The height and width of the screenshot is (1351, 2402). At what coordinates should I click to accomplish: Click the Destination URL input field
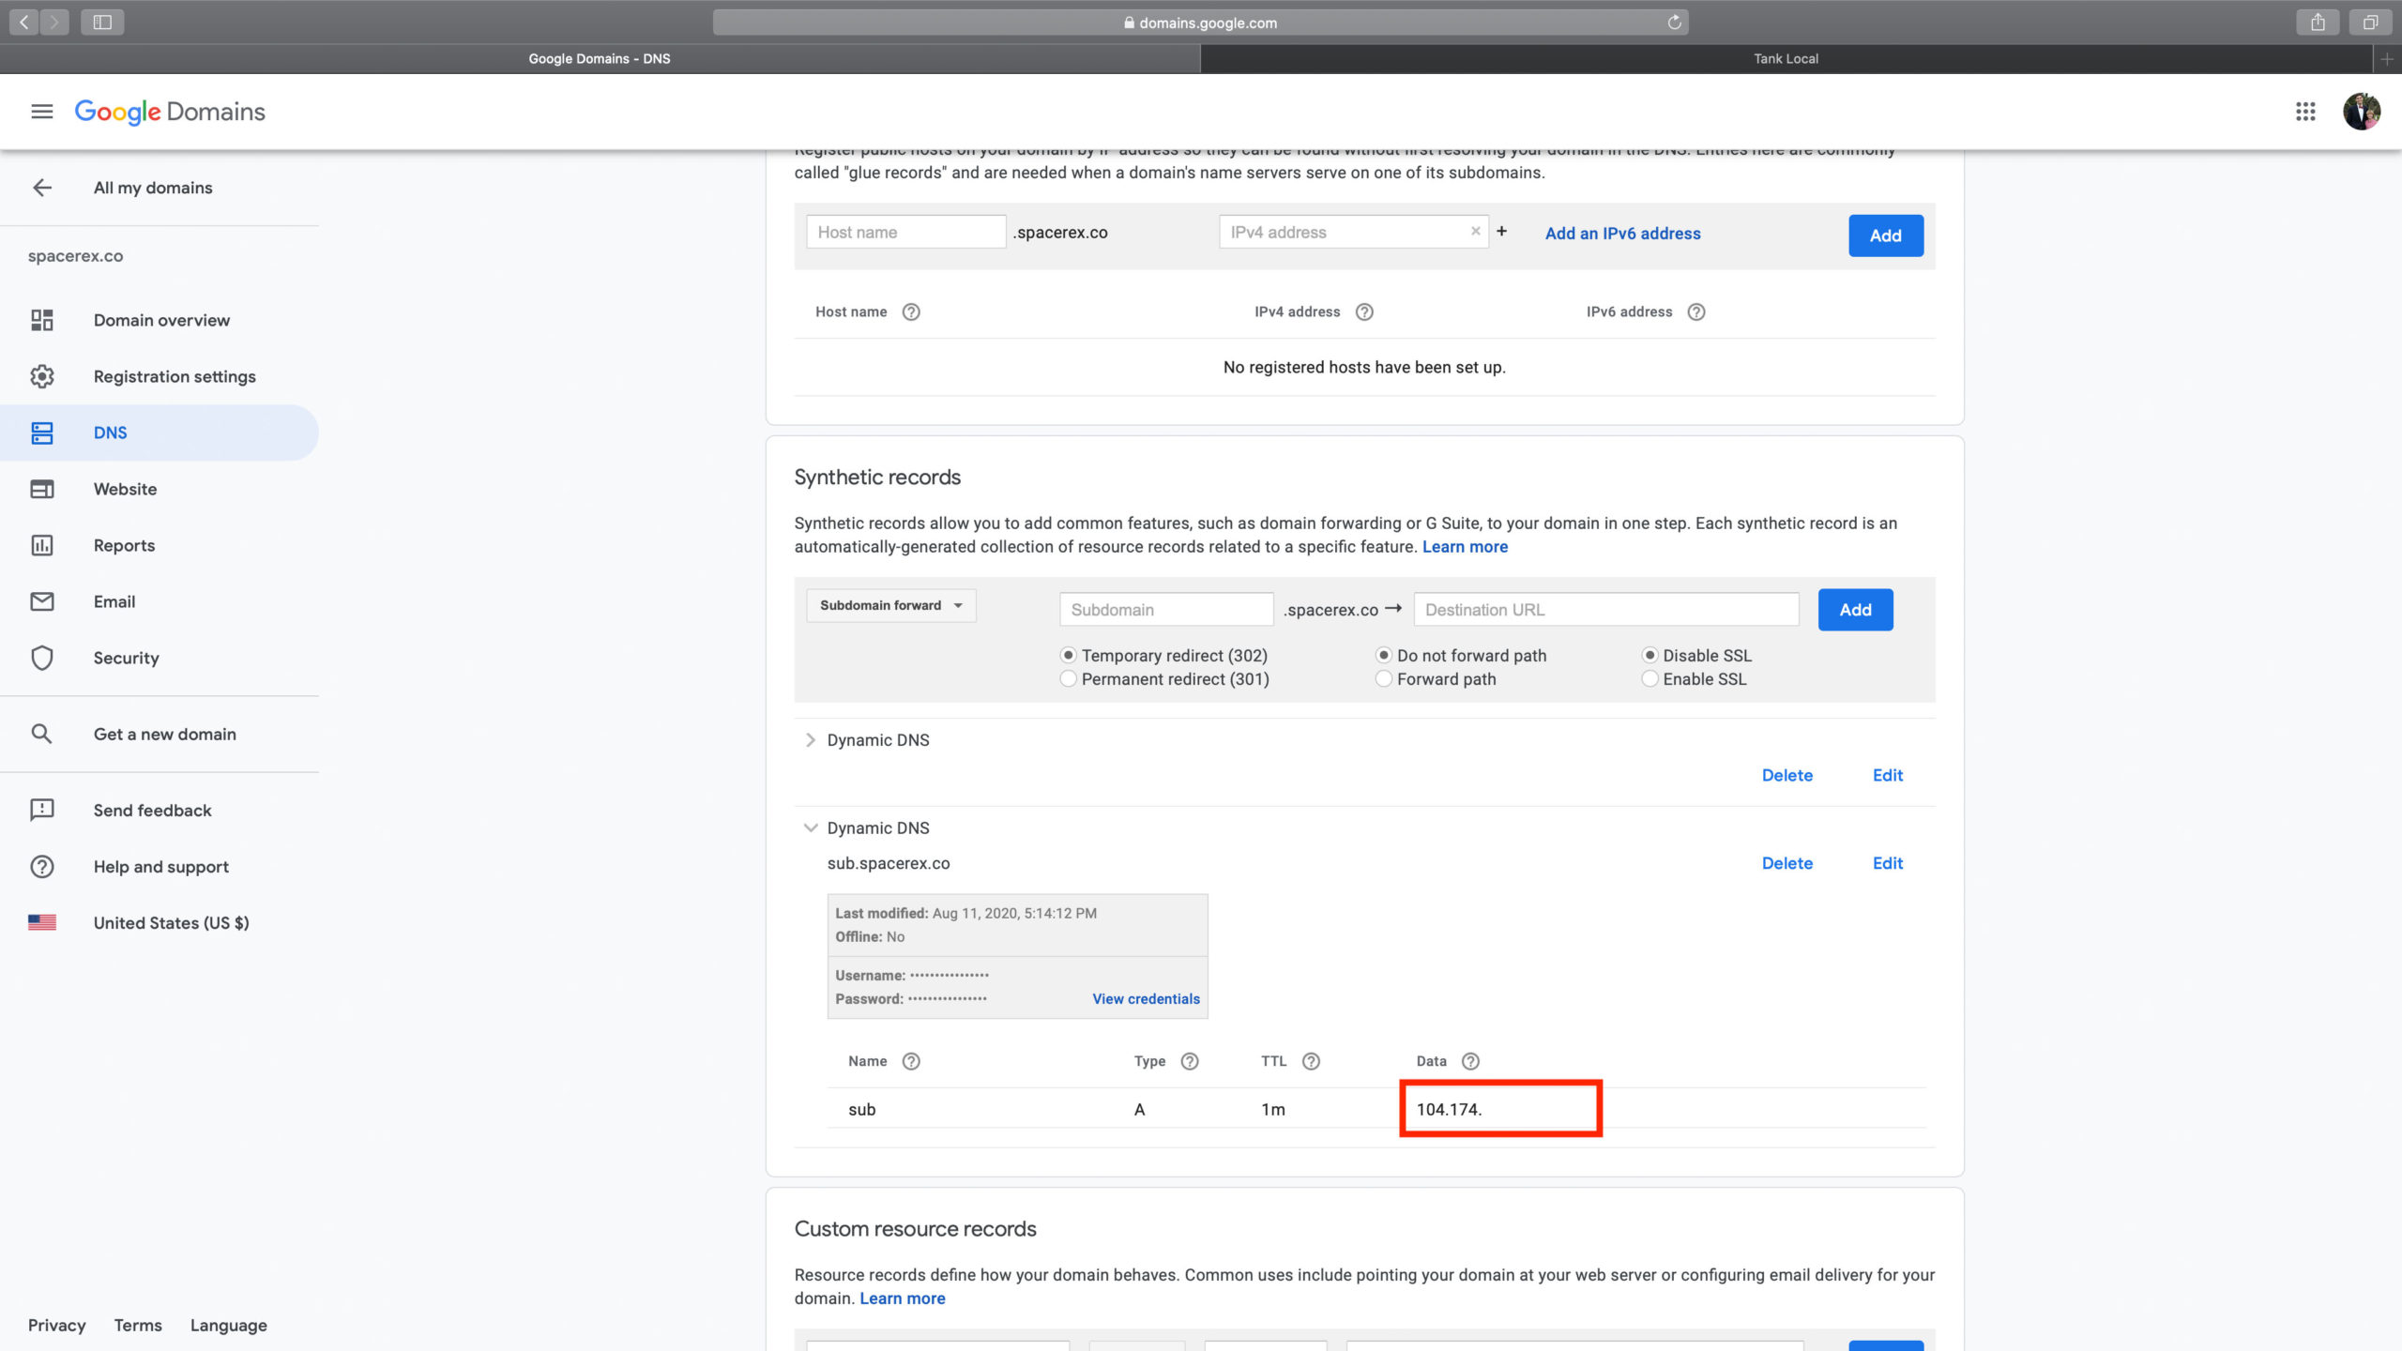tap(1606, 610)
